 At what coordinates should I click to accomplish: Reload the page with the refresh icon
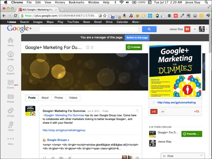point(16,16)
